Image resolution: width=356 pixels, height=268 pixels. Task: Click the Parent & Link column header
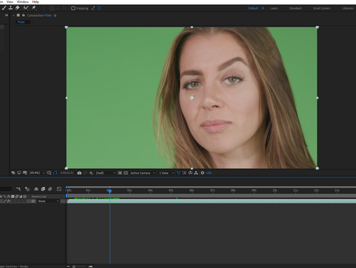click(x=39, y=196)
